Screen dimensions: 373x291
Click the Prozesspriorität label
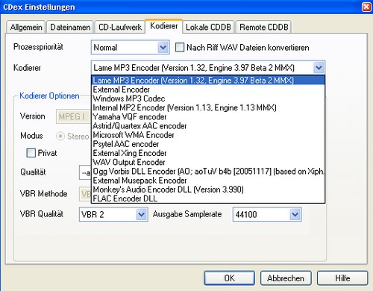click(x=38, y=47)
